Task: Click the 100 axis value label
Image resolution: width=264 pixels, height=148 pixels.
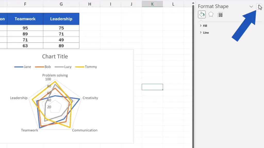Action: point(48,79)
